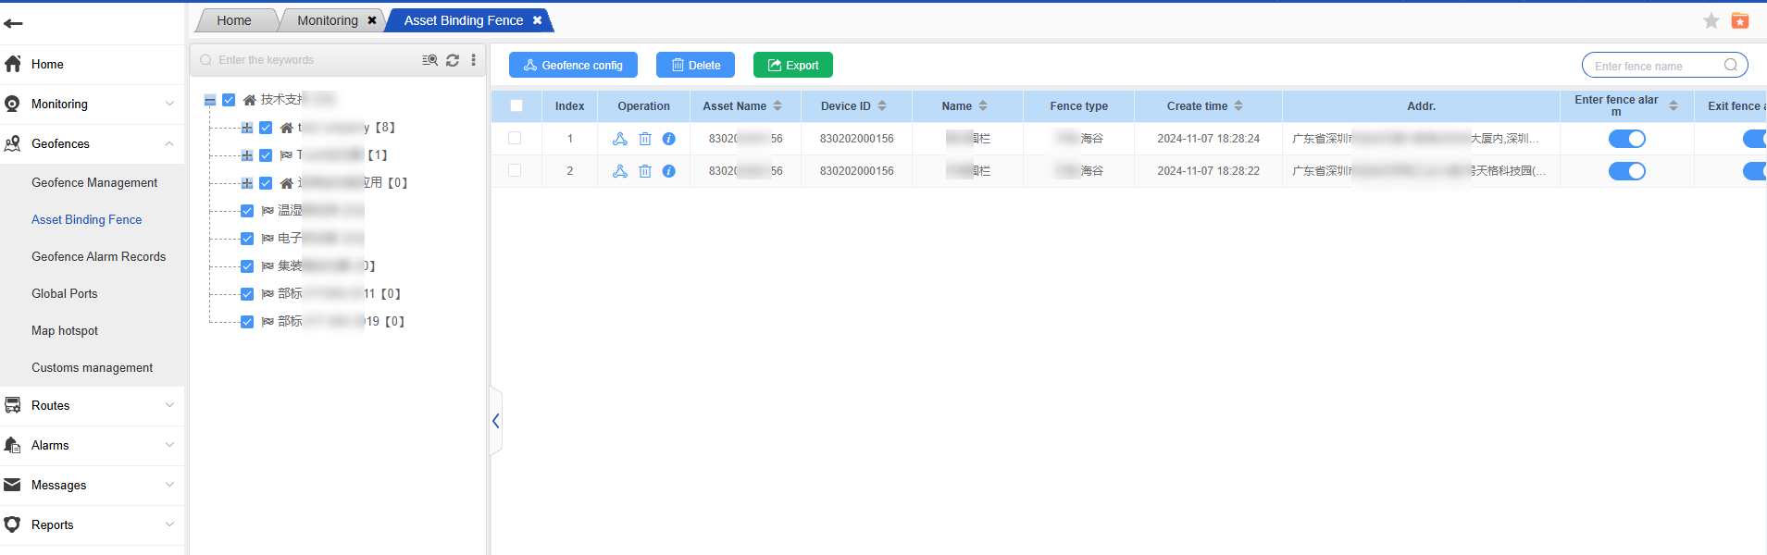
Task: Click the green Export button
Action: coord(792,65)
